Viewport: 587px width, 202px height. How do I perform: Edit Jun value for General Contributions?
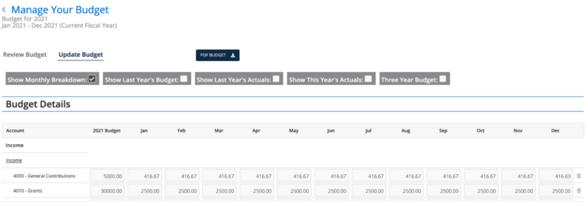tap(332, 176)
